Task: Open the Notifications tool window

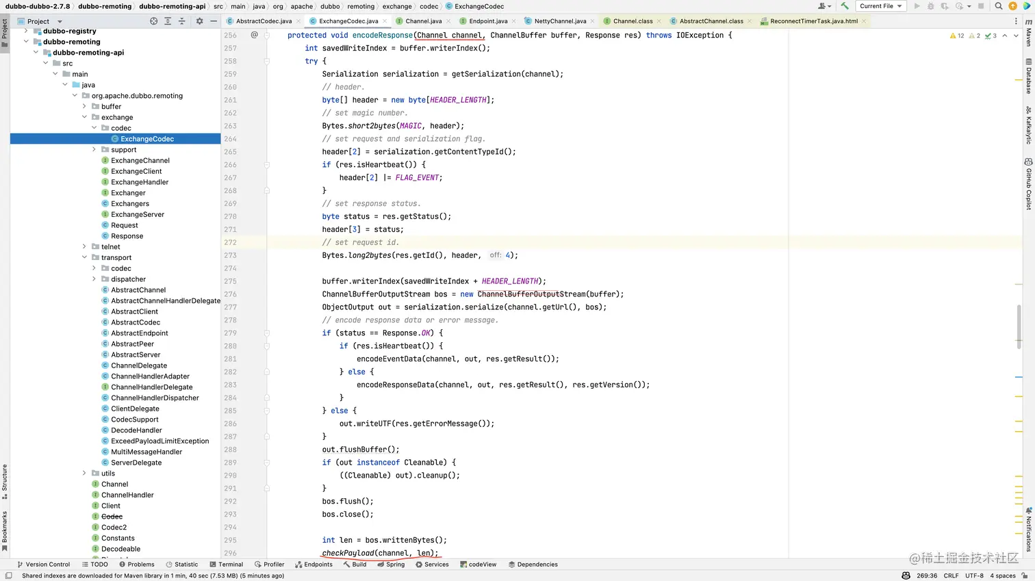Action: tap(1028, 529)
